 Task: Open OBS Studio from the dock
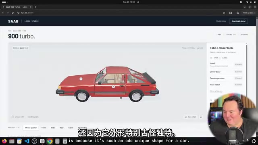[x=34, y=141]
